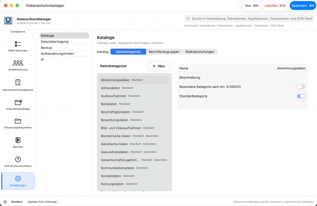Select Nutzungsdaten row

134,184
